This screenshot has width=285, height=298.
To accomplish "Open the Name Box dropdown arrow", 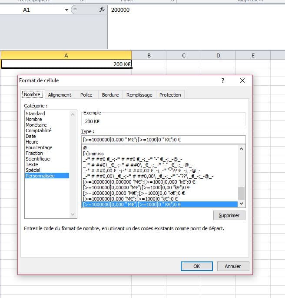I will [x=66, y=10].
